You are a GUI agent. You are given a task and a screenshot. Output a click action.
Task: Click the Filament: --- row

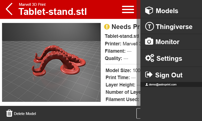coord(118,51)
